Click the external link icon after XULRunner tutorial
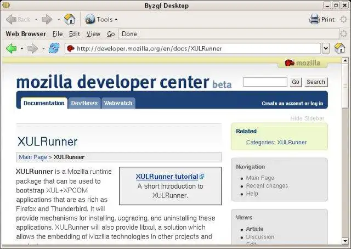351x249 pixels. coord(202,177)
